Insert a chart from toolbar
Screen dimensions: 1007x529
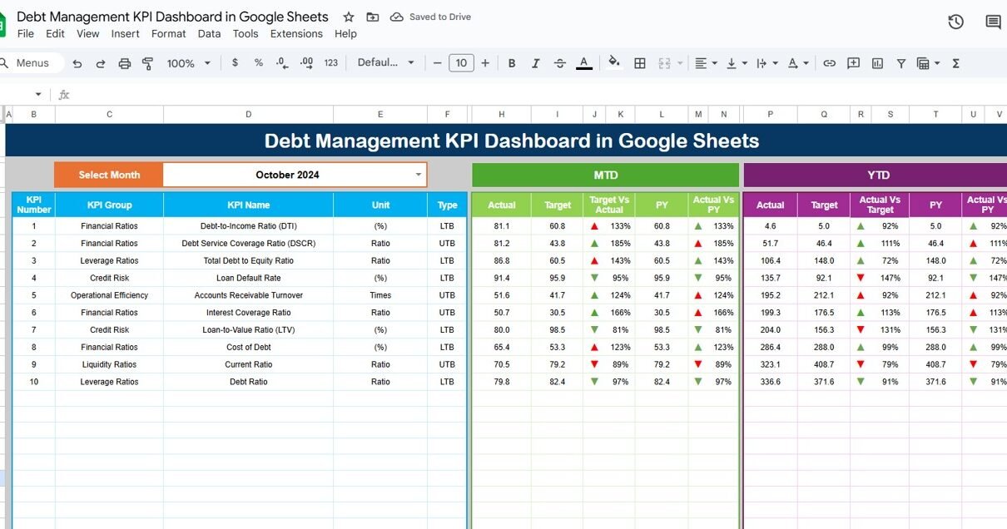coord(877,63)
